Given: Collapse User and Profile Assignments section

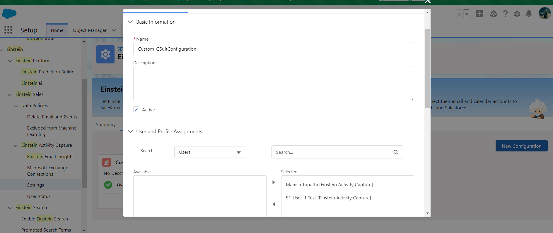Looking at the screenshot, I should [131, 132].
